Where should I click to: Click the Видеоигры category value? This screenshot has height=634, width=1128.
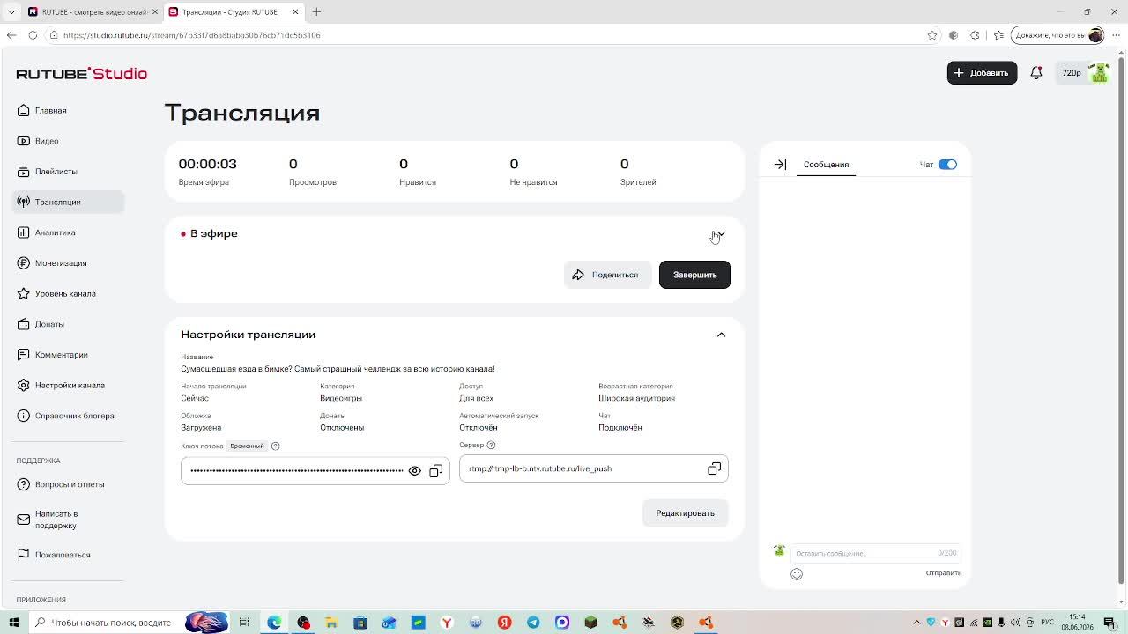pos(341,398)
